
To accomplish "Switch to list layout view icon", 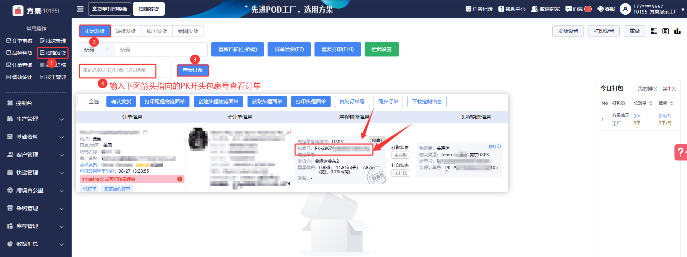I will pyautogui.click(x=654, y=31).
